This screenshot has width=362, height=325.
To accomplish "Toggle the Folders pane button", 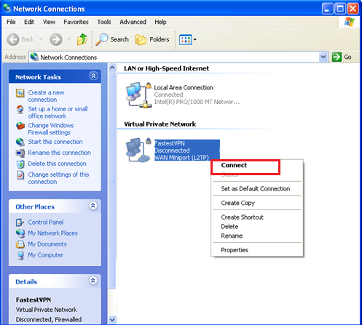I will pos(152,39).
